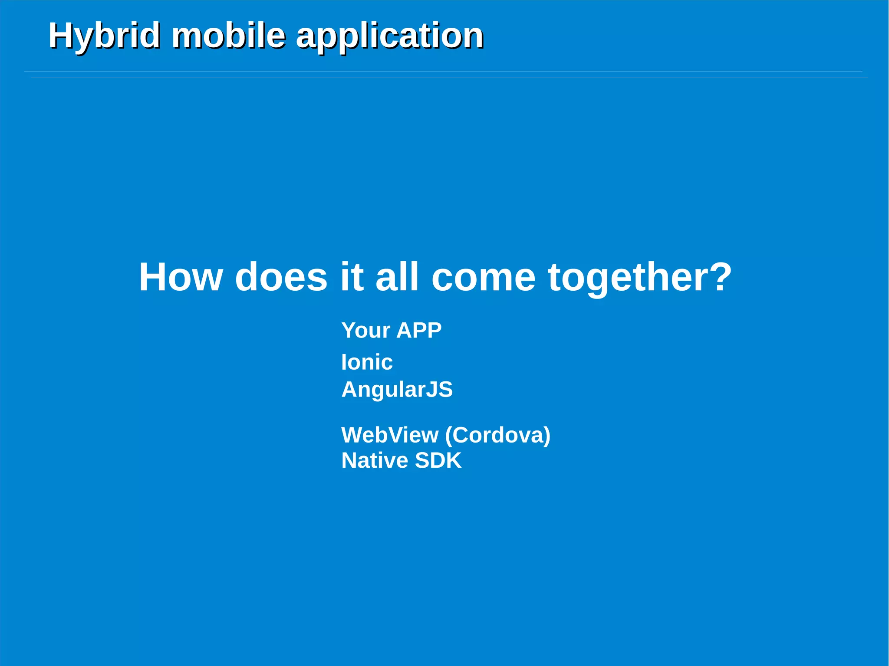
Task: Click the word '(Cordova)' in parentheses
Action: pos(498,435)
